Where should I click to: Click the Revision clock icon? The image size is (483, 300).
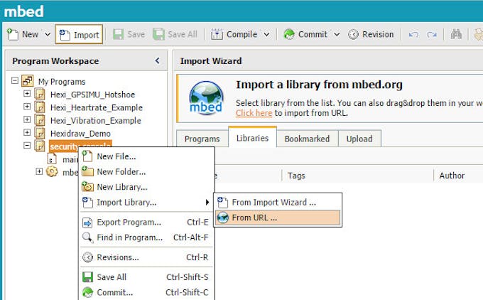(x=353, y=34)
